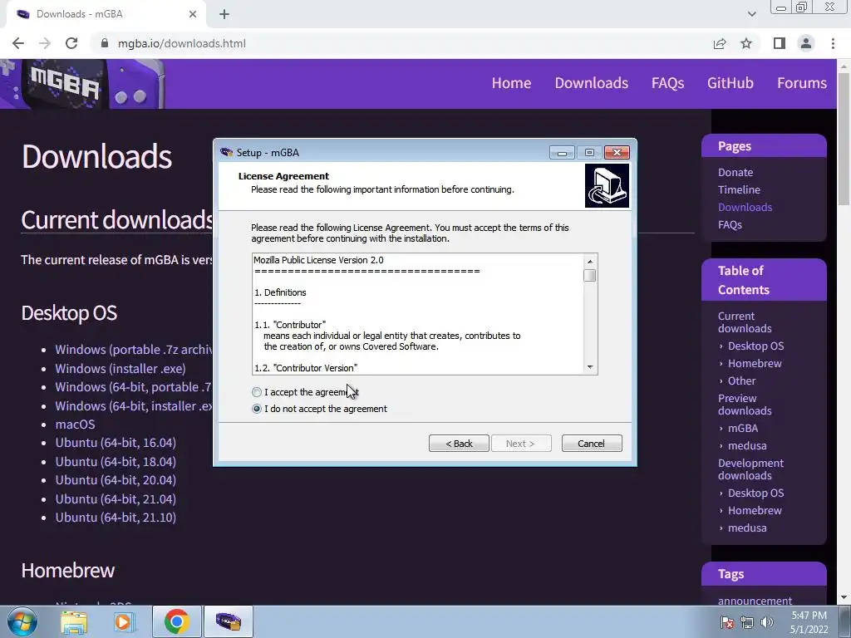Click the Back button in Setup

(x=459, y=444)
